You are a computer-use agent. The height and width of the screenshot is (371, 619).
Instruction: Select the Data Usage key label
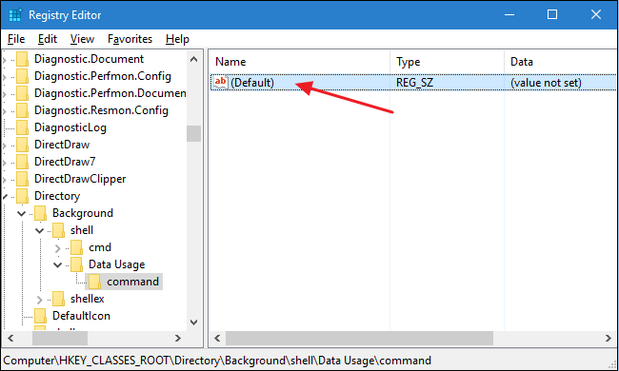(116, 264)
